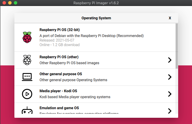Viewport: 192px width, 124px height.
Task: Close the Operating System dialog with X
Action: (170, 18)
